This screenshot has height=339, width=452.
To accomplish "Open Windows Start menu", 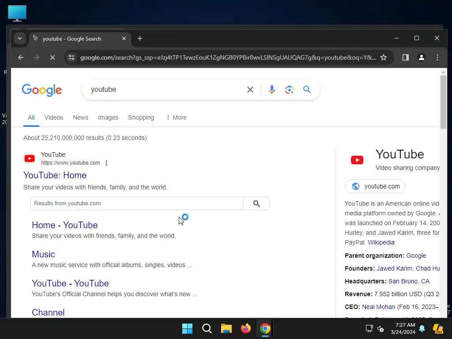I will tap(187, 328).
